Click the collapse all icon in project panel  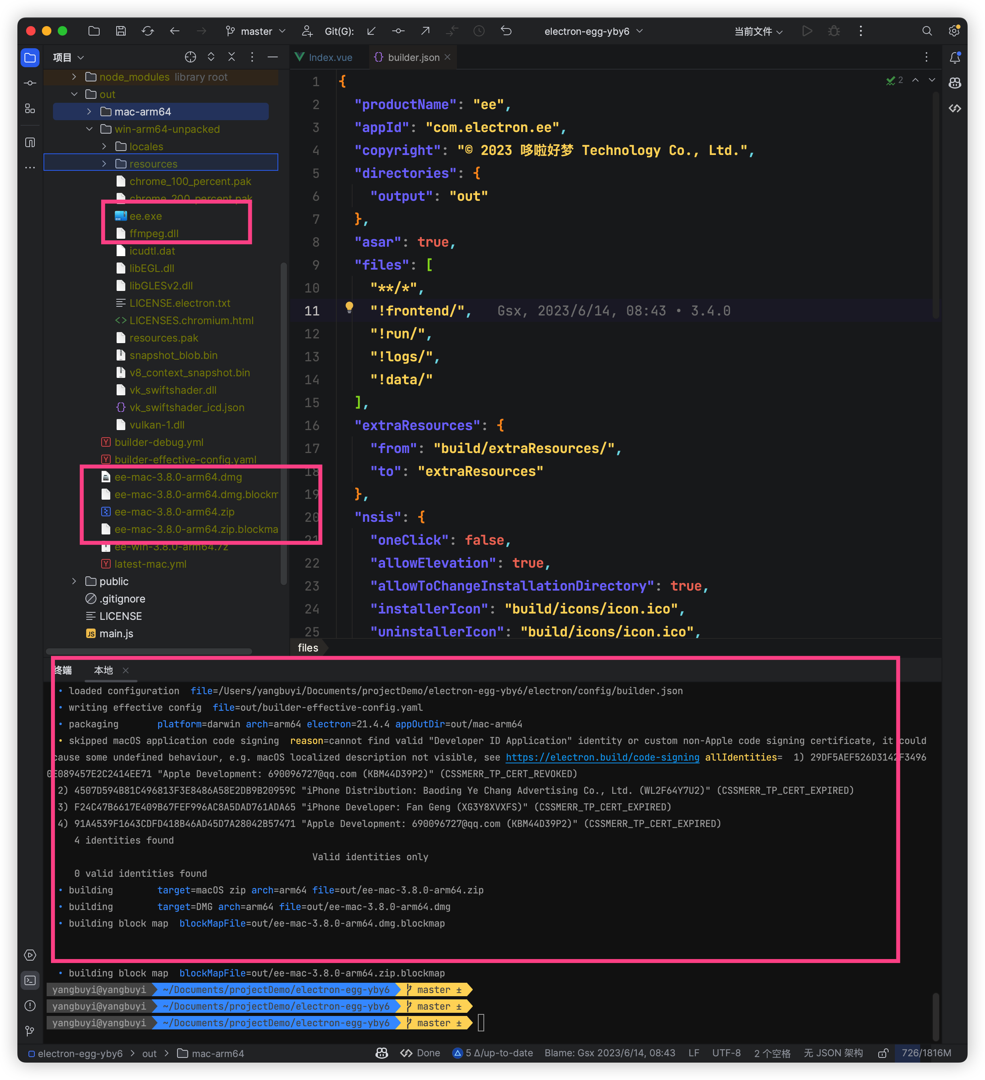[231, 57]
